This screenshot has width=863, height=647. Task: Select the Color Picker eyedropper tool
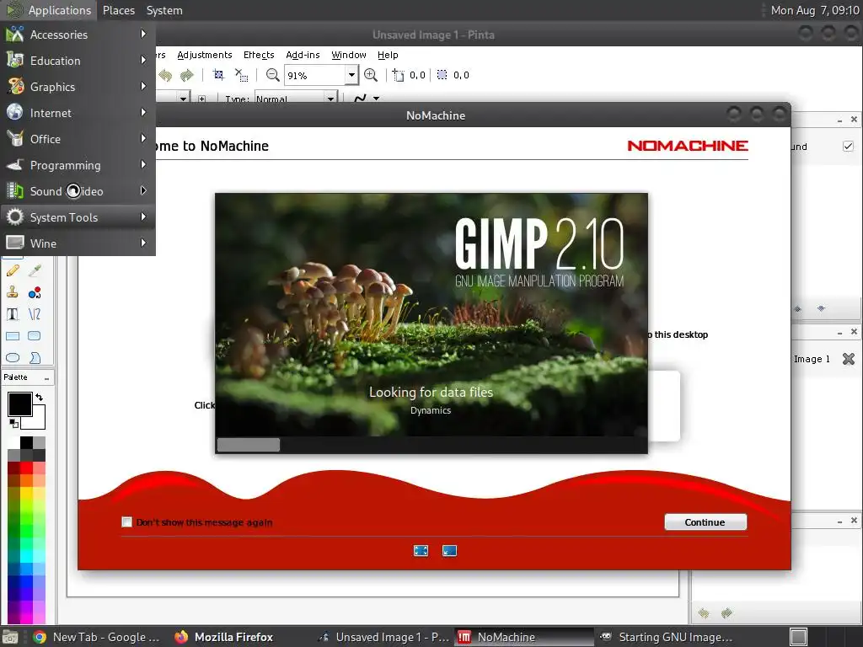pyautogui.click(x=34, y=270)
